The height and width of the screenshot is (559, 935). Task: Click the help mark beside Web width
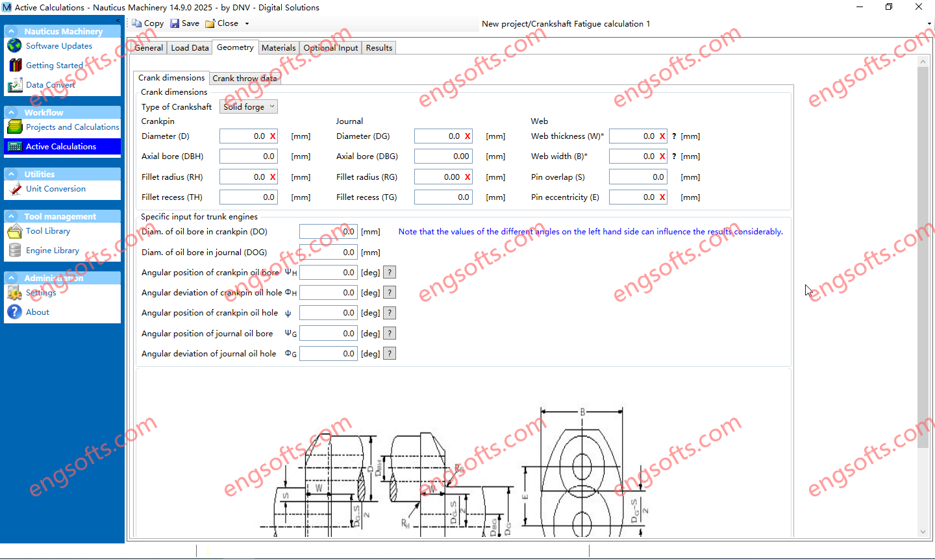click(674, 156)
